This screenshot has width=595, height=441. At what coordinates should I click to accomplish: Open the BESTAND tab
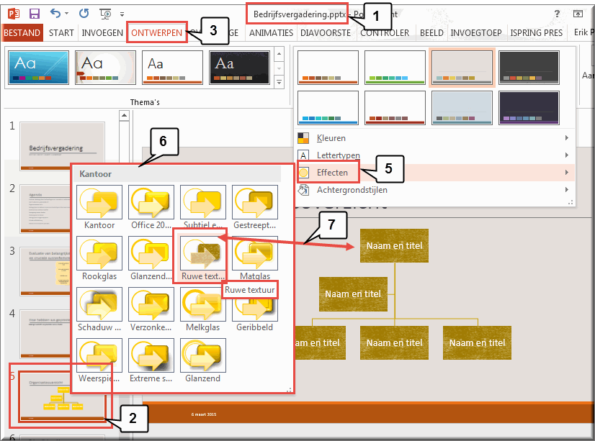(x=22, y=33)
